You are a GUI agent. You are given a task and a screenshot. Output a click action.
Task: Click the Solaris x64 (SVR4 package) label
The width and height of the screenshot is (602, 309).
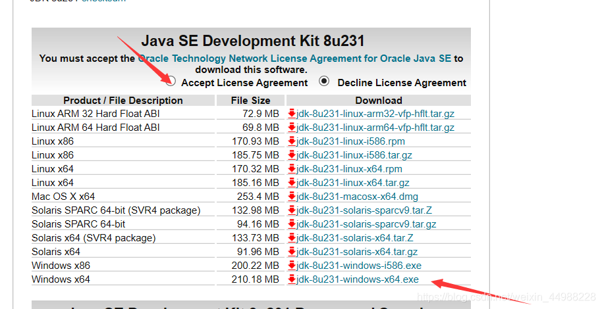[x=94, y=238]
